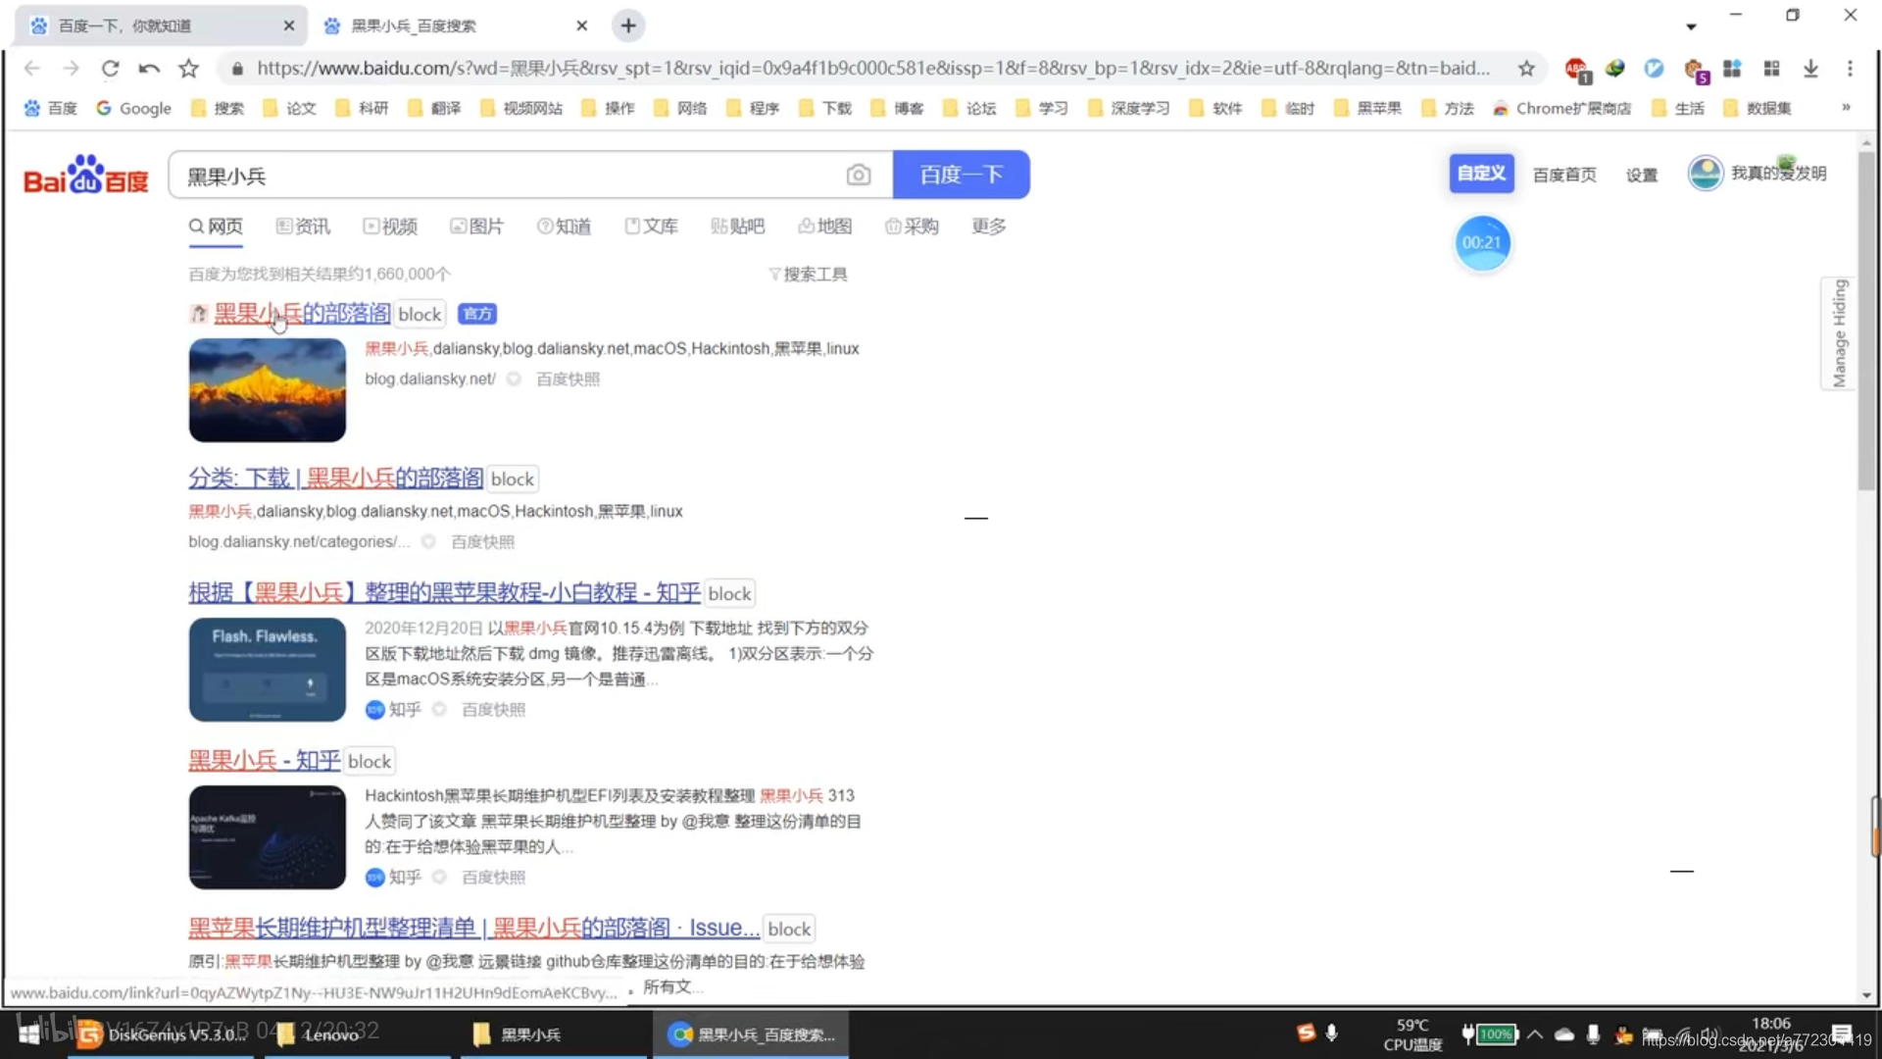Screen dimensions: 1882x1059
Task: Open the 设置 link
Action: (x=1642, y=175)
